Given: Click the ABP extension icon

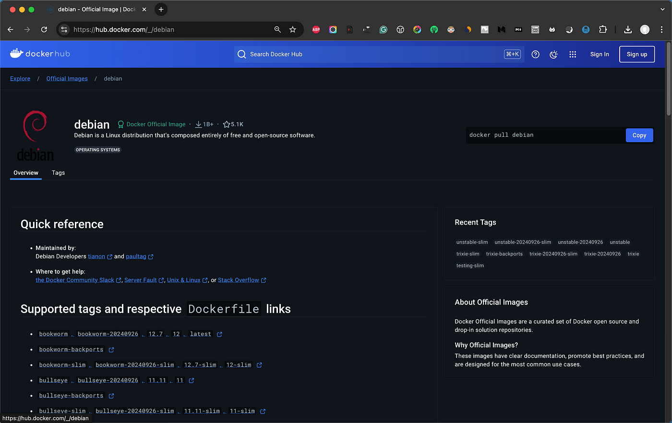Looking at the screenshot, I should 316,29.
